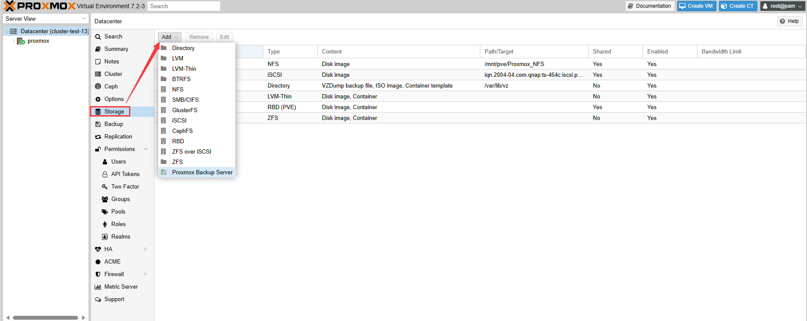Select RBD from the Add menu
This screenshot has width=807, height=321.
click(x=197, y=141)
